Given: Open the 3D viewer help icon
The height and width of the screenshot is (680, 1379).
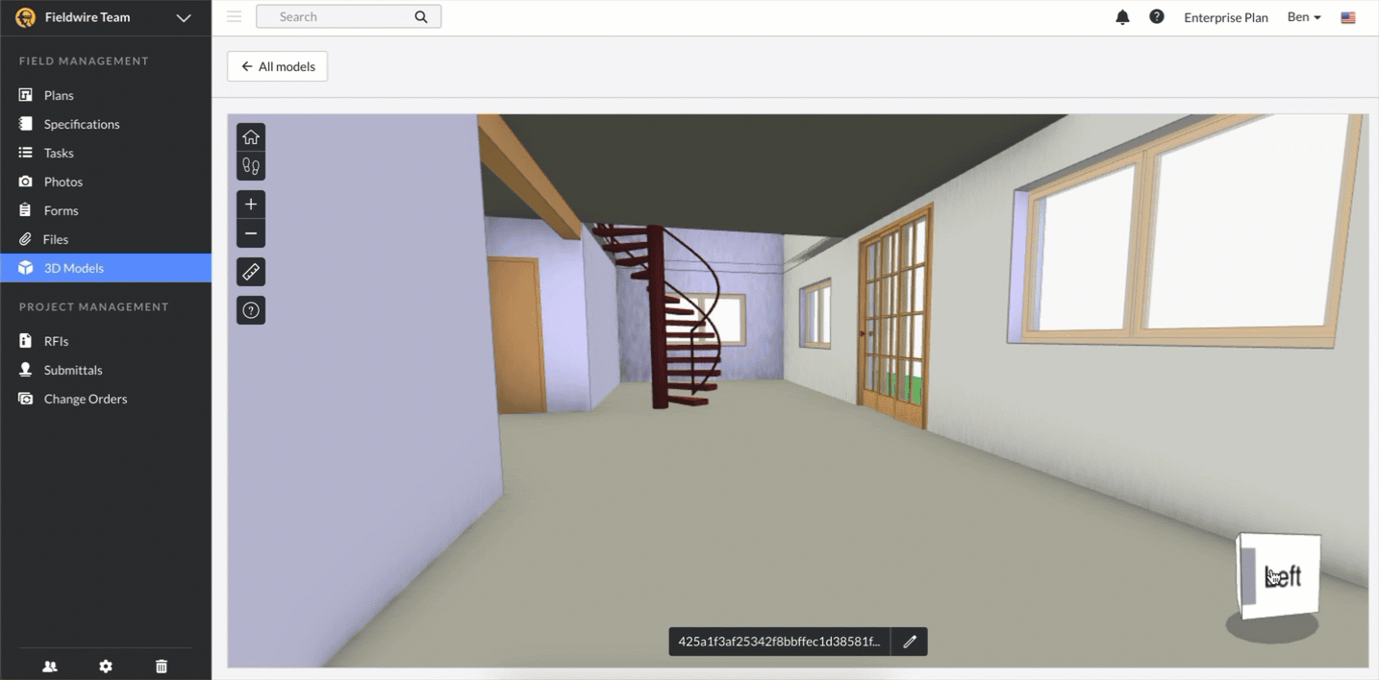Looking at the screenshot, I should [x=251, y=310].
